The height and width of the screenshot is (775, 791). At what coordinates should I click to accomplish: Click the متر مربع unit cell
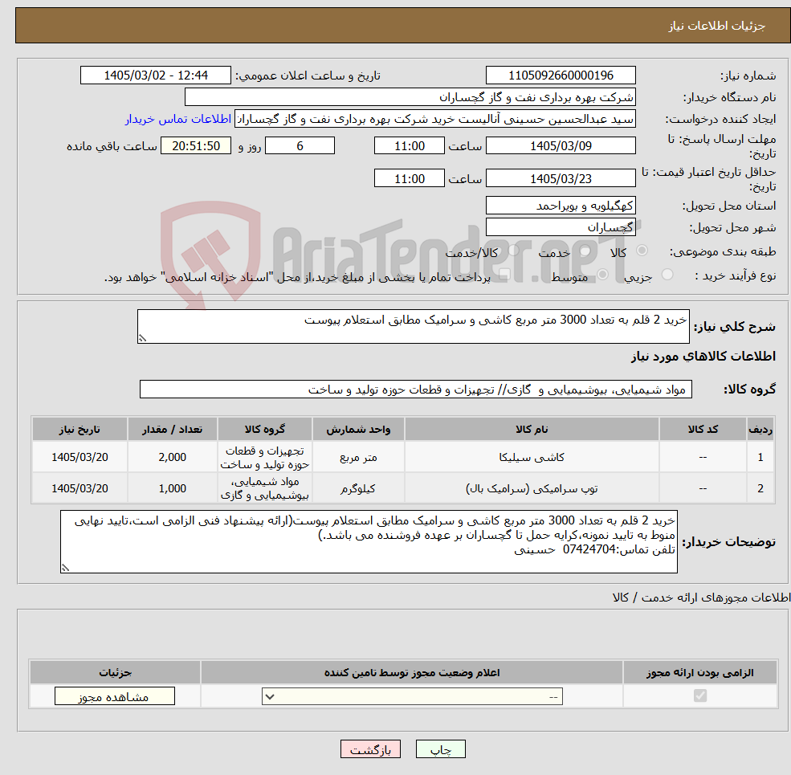(358, 457)
